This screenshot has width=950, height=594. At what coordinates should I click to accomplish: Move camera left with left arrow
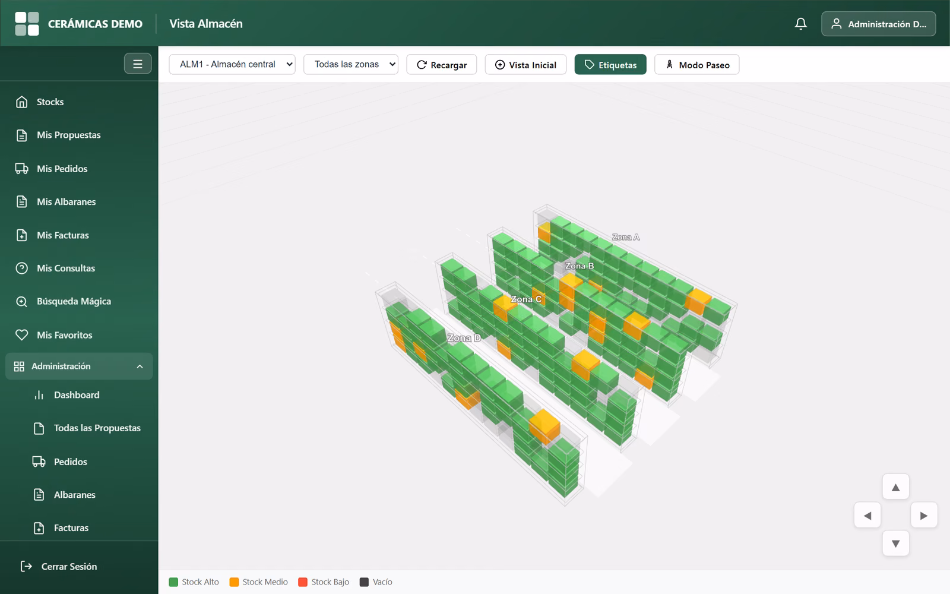pyautogui.click(x=867, y=515)
